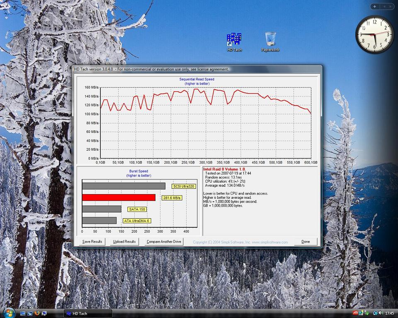Open the HD Tach desktop shortcut
The height and width of the screenshot is (318, 398).
tap(234, 42)
